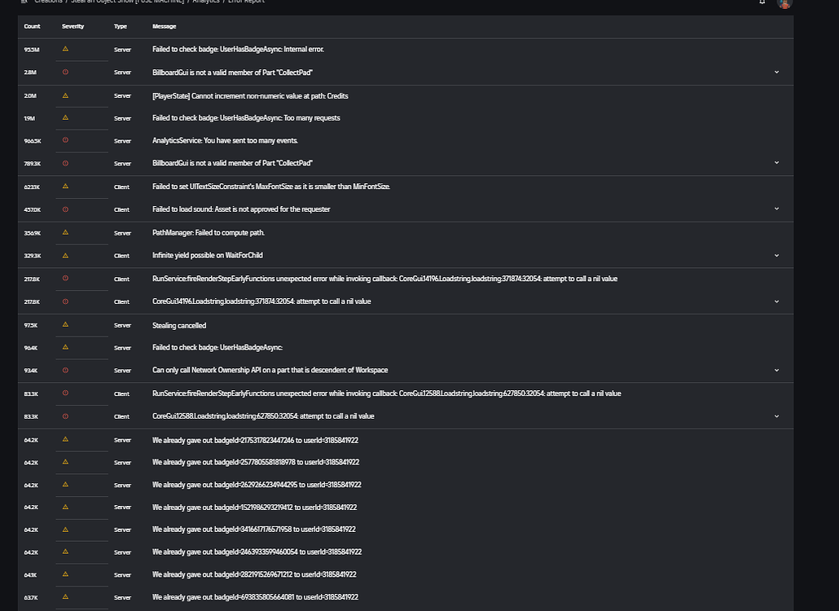
Task: Click error icon on 'Failed to load sound' row
Action: click(x=65, y=209)
